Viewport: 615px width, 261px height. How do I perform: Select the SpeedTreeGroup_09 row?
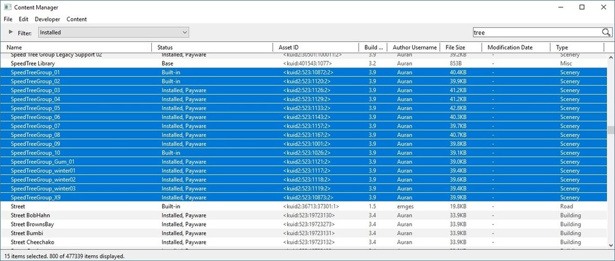[x=304, y=144]
